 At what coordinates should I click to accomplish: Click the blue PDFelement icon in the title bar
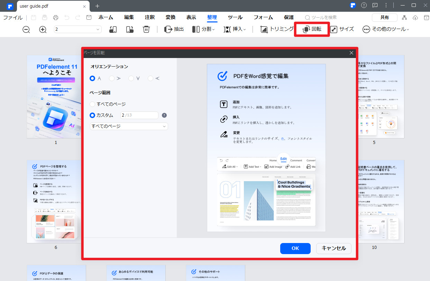pyautogui.click(x=353, y=5)
